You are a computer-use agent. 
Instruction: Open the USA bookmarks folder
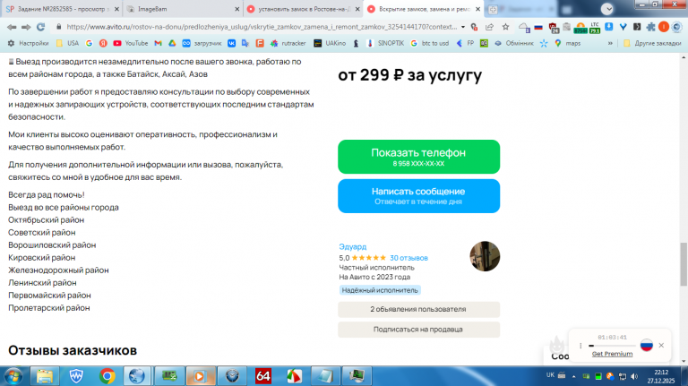click(67, 43)
